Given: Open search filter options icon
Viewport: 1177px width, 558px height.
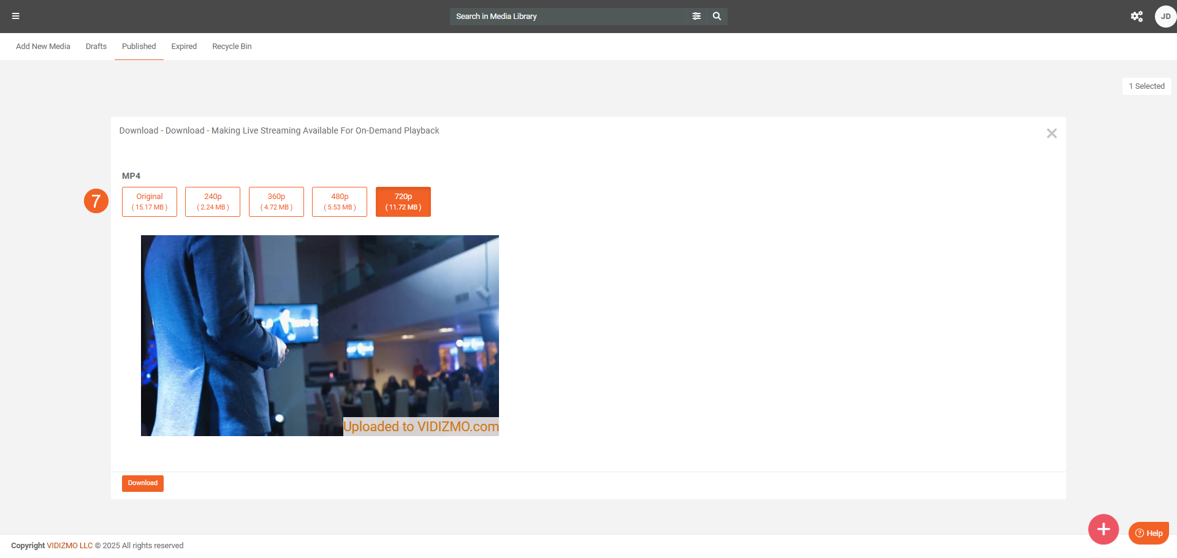Looking at the screenshot, I should [x=696, y=17].
